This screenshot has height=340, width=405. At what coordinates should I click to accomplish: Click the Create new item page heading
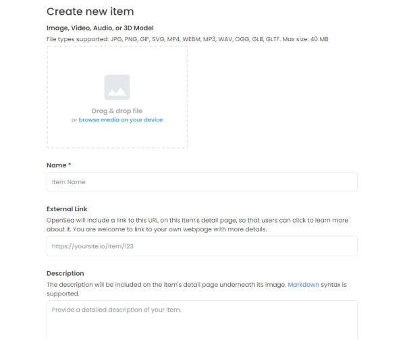[x=90, y=11]
